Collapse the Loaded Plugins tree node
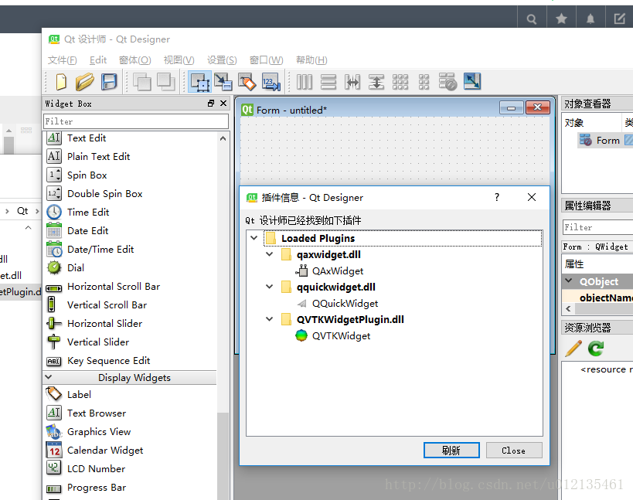Image resolution: width=633 pixels, height=500 pixels. pyautogui.click(x=254, y=238)
